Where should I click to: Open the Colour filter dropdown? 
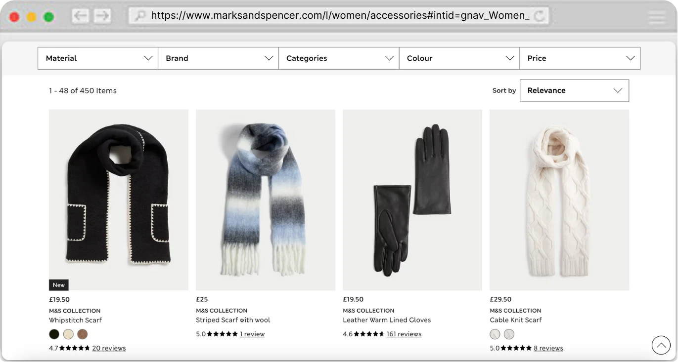[459, 58]
